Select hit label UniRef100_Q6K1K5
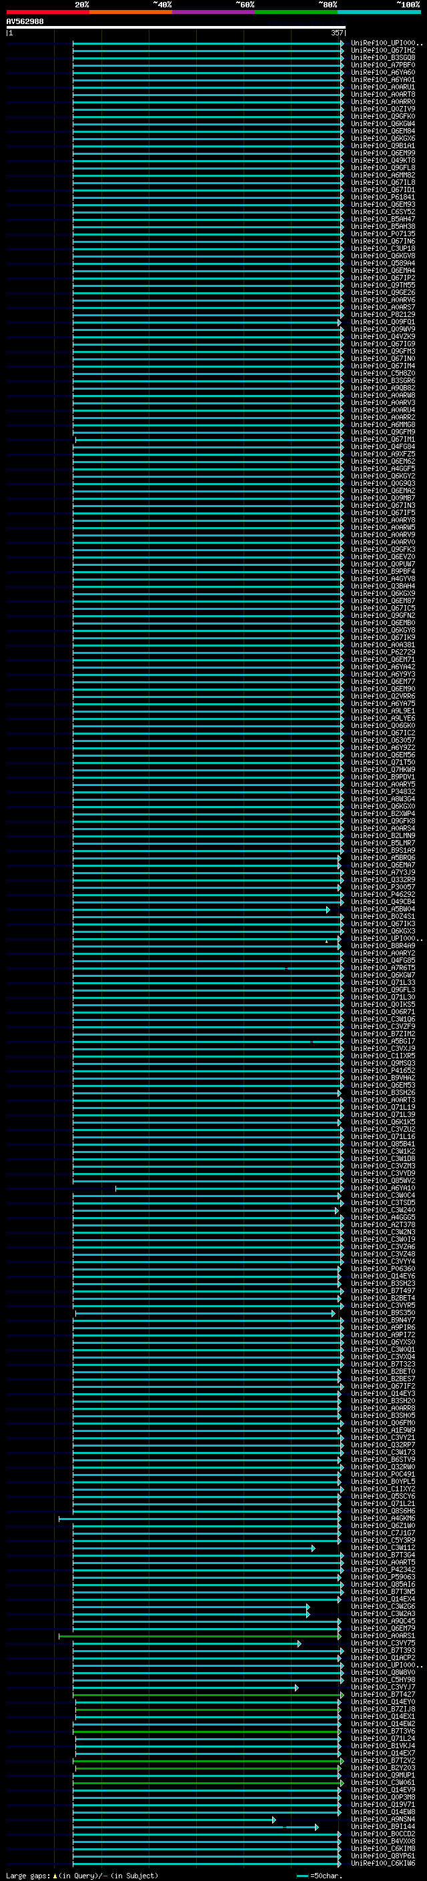Viewport: 427px width, 1881px height. click(383, 1122)
